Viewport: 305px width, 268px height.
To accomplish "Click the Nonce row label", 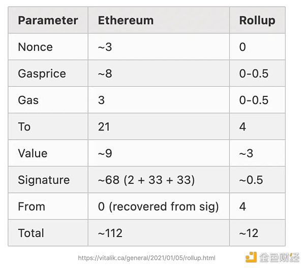I will coord(35,47).
